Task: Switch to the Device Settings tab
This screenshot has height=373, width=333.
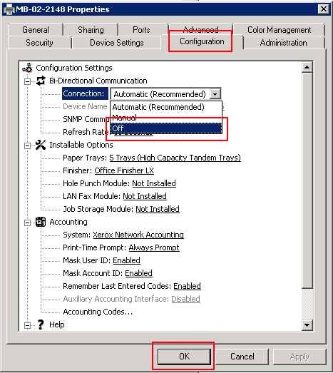Action: 116,43
